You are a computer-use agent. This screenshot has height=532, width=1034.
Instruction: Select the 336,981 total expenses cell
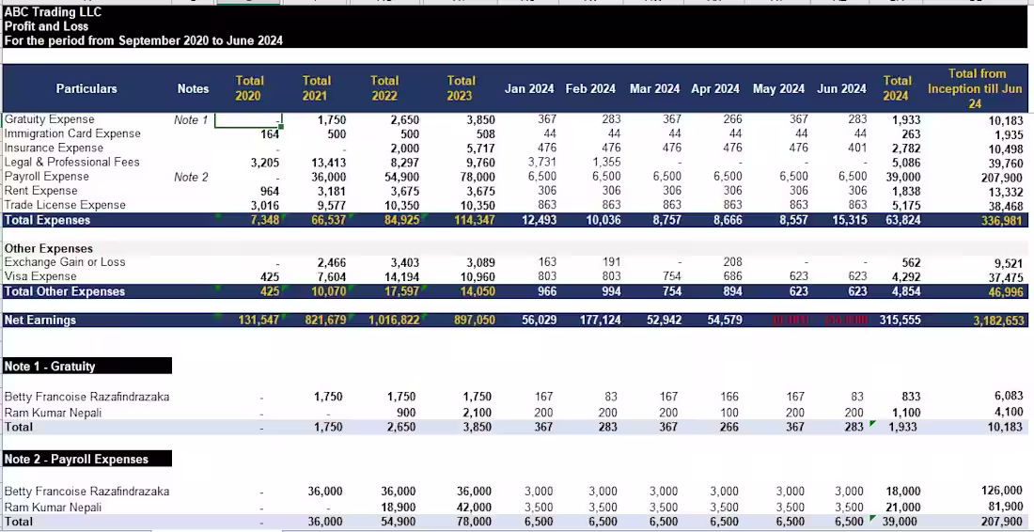(x=1000, y=221)
